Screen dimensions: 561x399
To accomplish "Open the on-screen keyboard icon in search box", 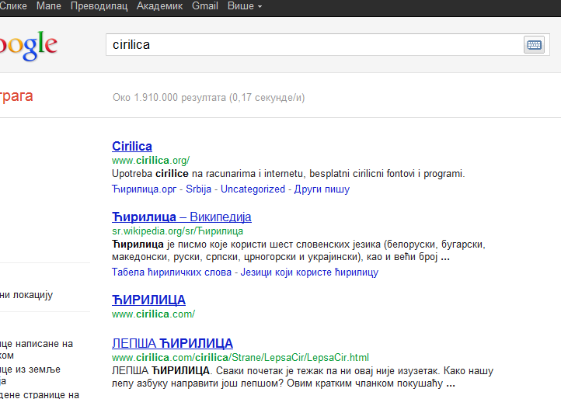I will click(x=534, y=45).
